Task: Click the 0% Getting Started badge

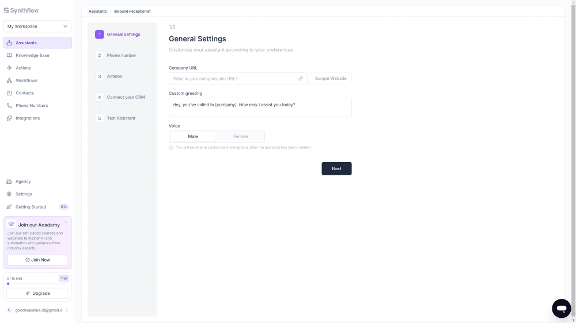Action: [x=63, y=207]
